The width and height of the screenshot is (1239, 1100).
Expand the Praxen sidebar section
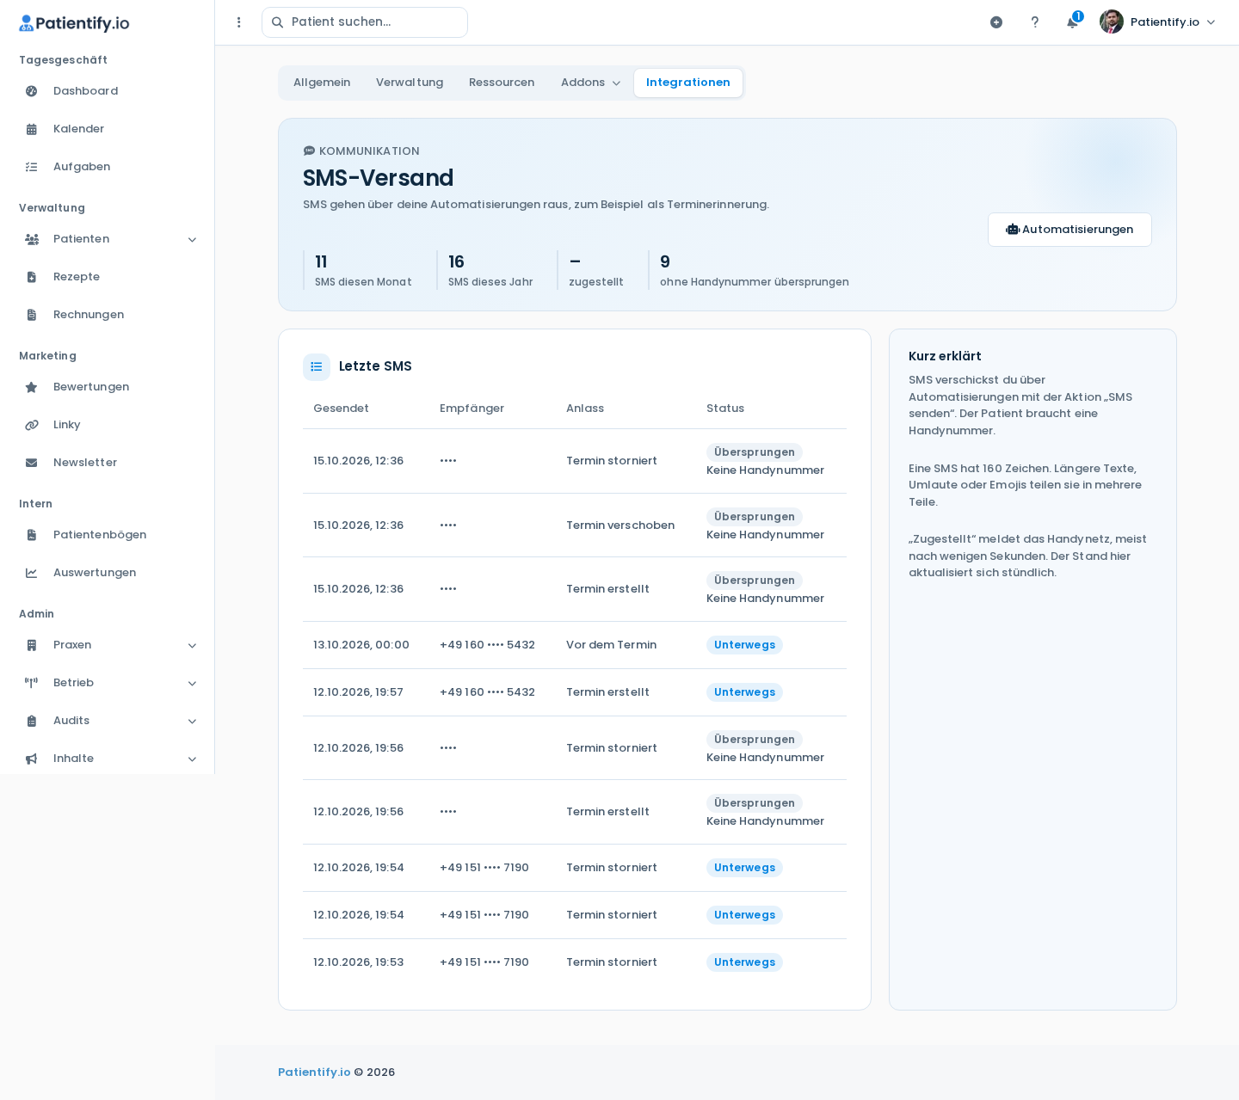107,645
